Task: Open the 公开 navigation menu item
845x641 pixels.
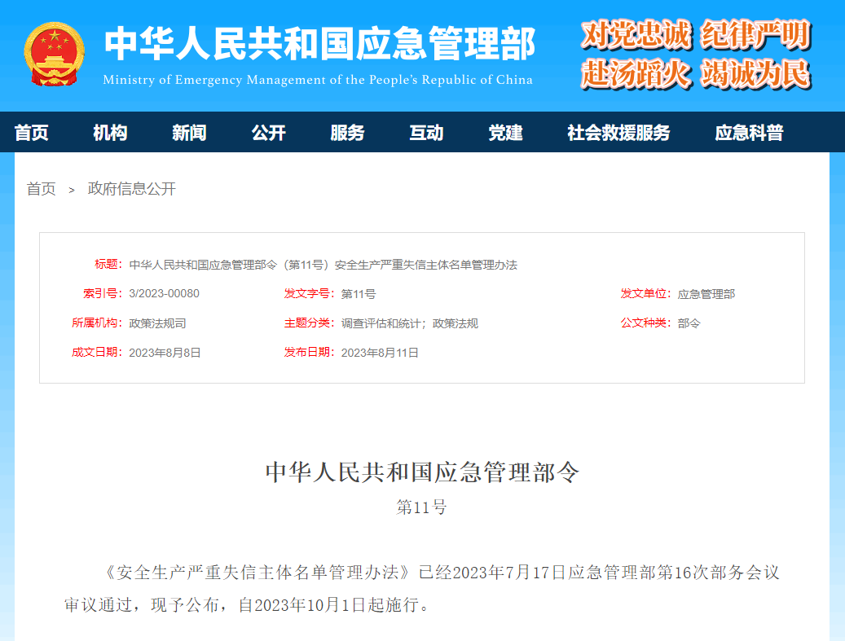Action: click(x=269, y=133)
